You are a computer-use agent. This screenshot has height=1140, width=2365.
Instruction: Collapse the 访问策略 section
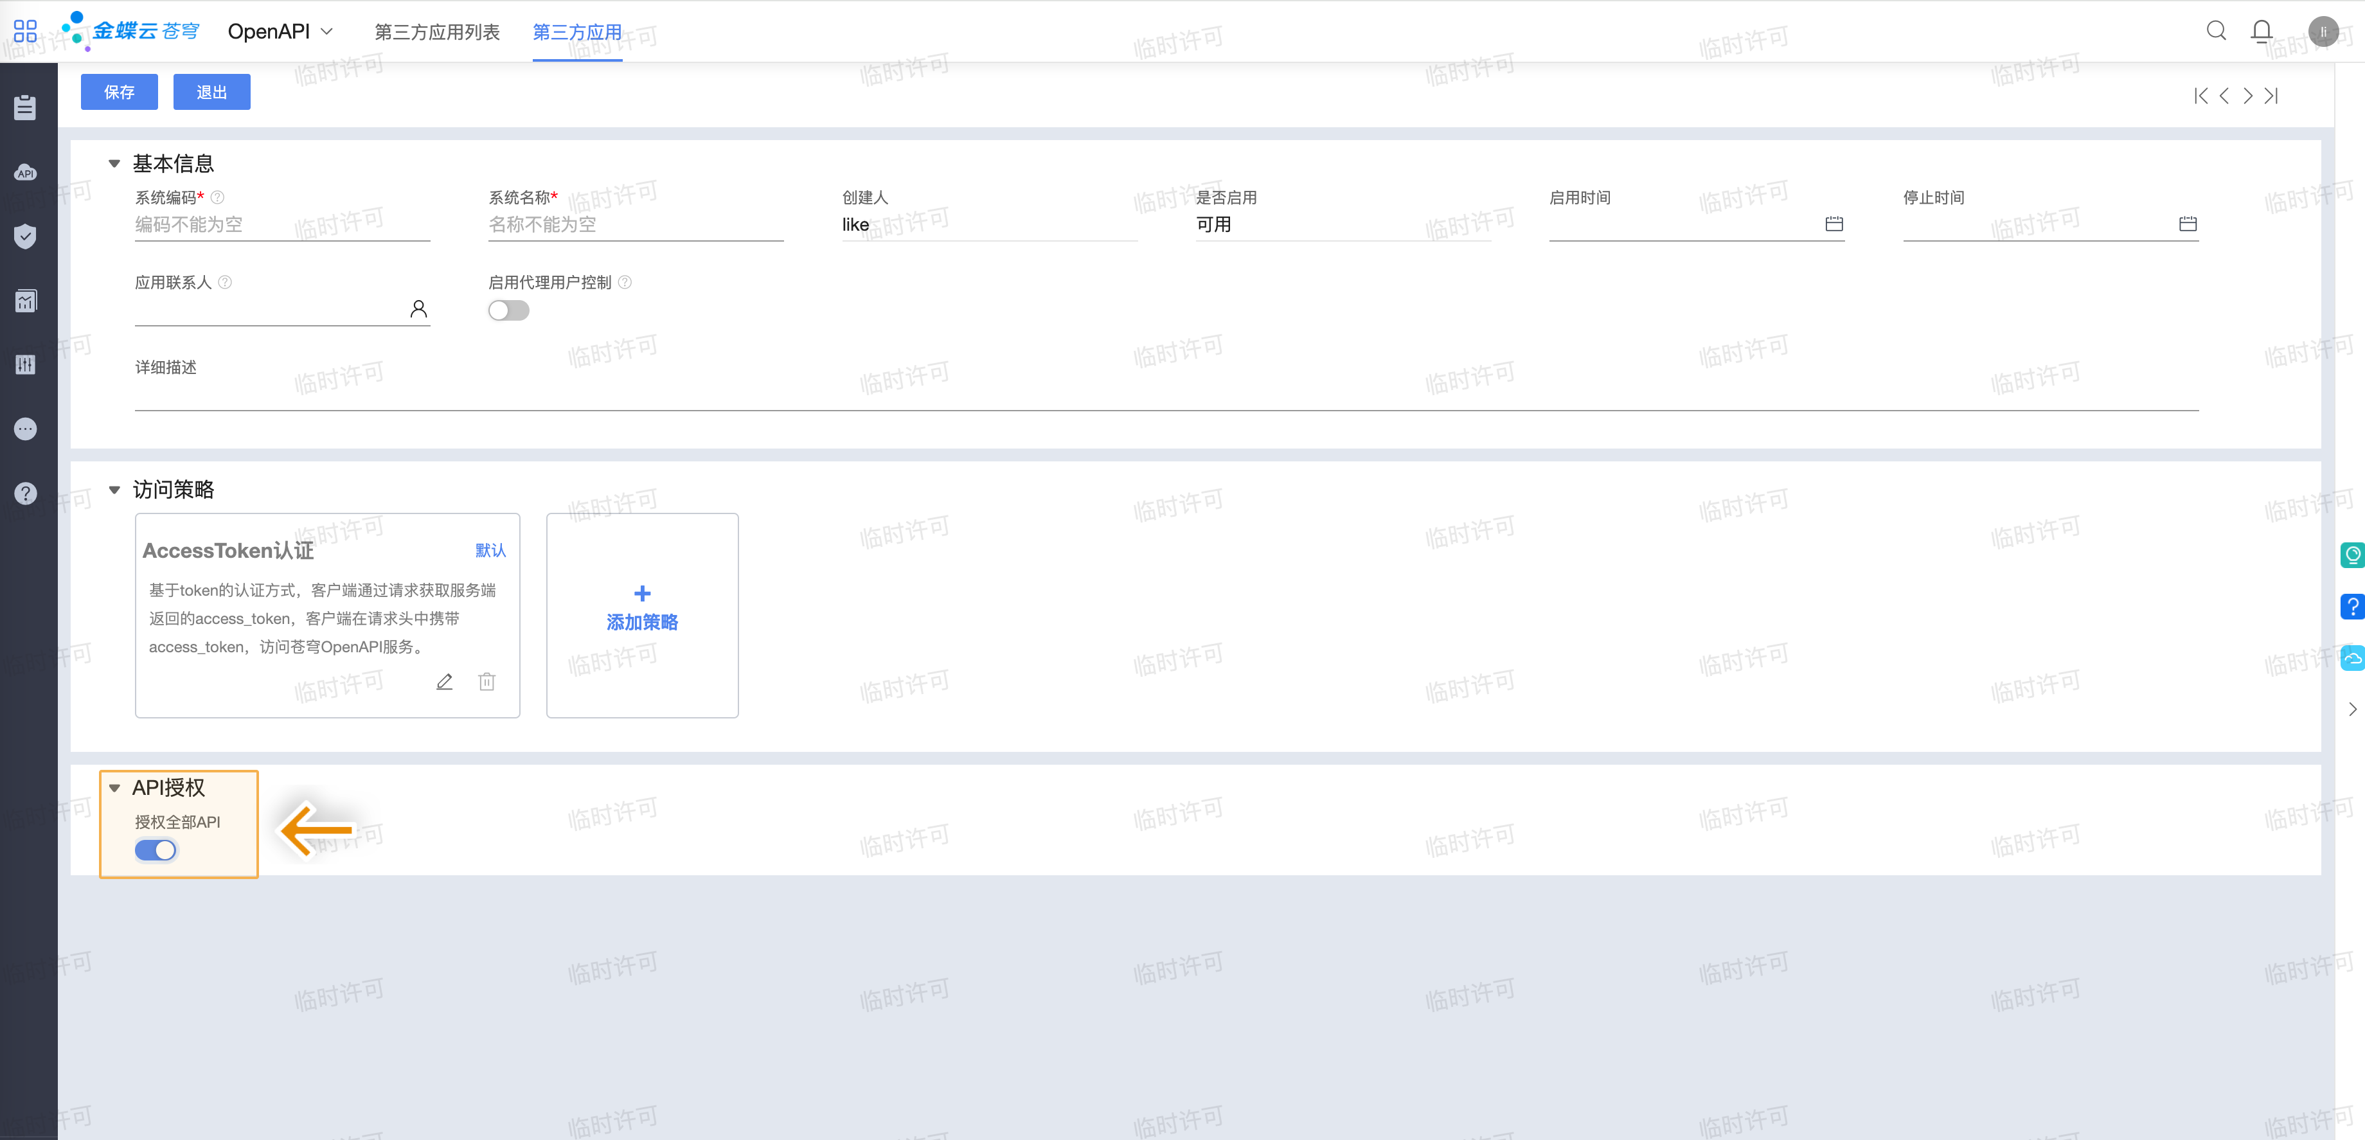(x=115, y=489)
